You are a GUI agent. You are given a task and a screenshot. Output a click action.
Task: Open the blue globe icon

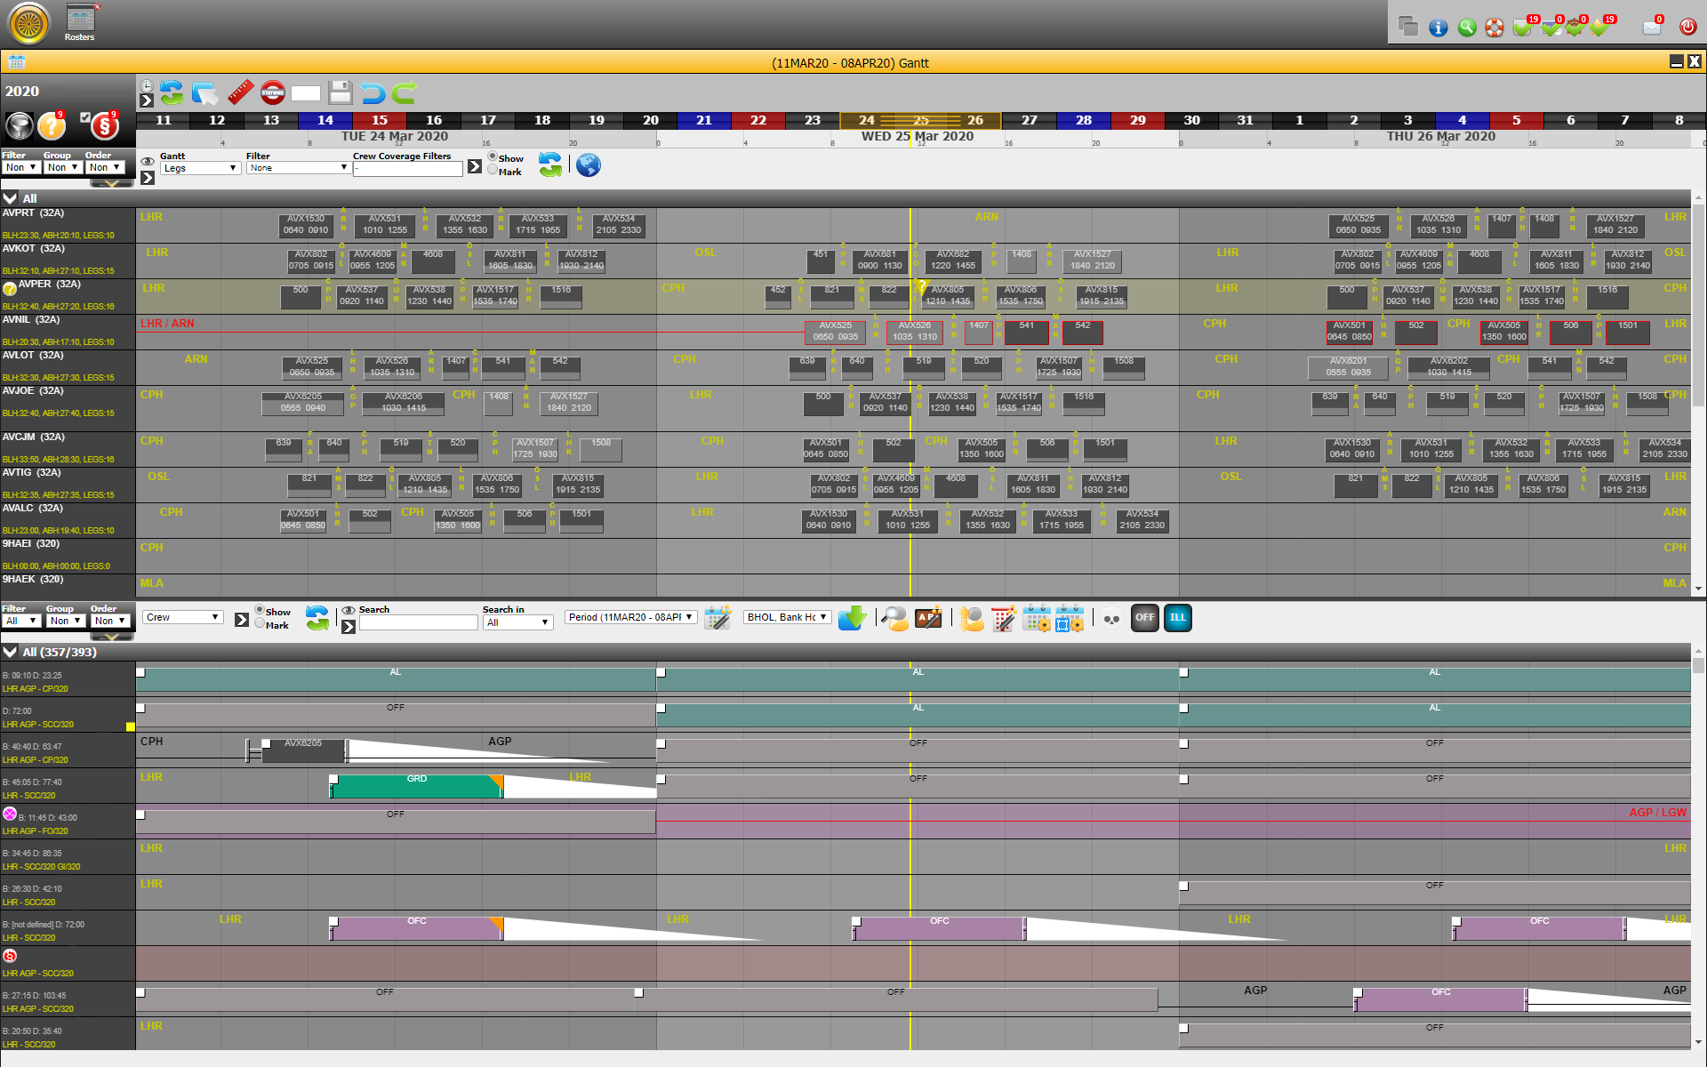pos(589,165)
